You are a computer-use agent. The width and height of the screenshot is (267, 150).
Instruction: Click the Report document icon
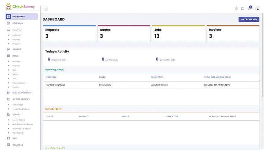tap(8, 114)
